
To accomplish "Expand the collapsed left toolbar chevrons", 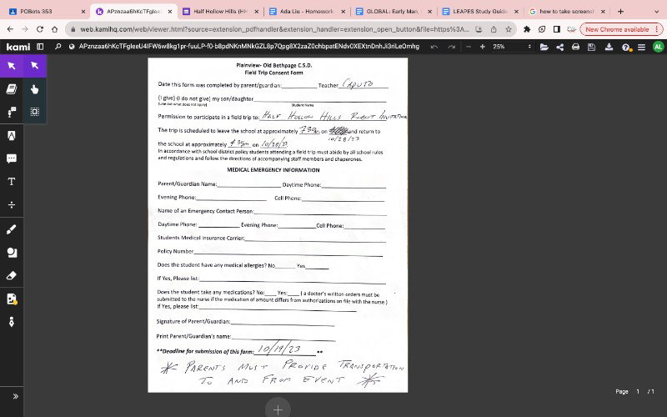I will (15, 397).
